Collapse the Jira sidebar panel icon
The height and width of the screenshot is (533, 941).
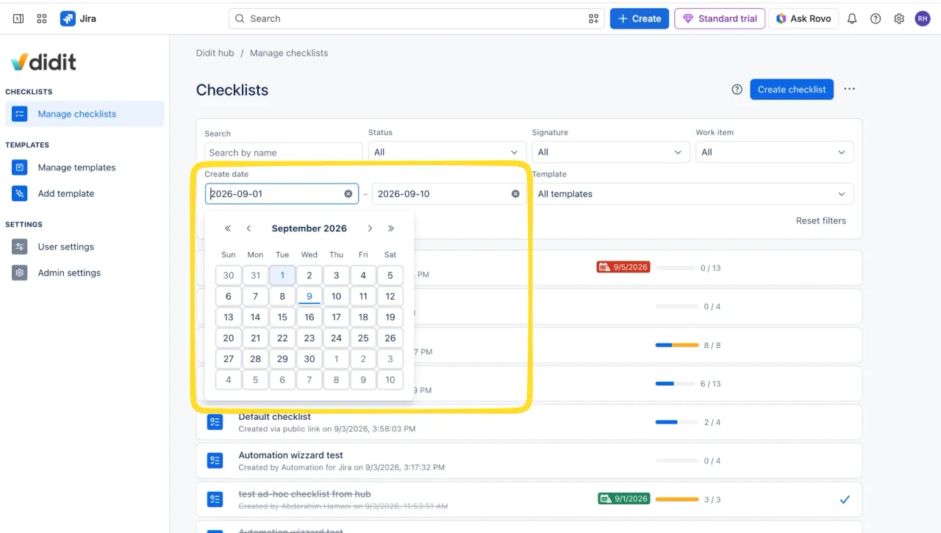click(18, 18)
